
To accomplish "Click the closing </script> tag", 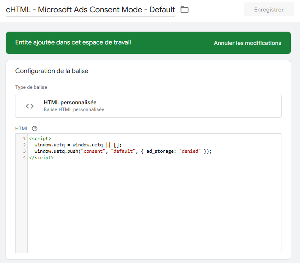I will (x=41, y=157).
